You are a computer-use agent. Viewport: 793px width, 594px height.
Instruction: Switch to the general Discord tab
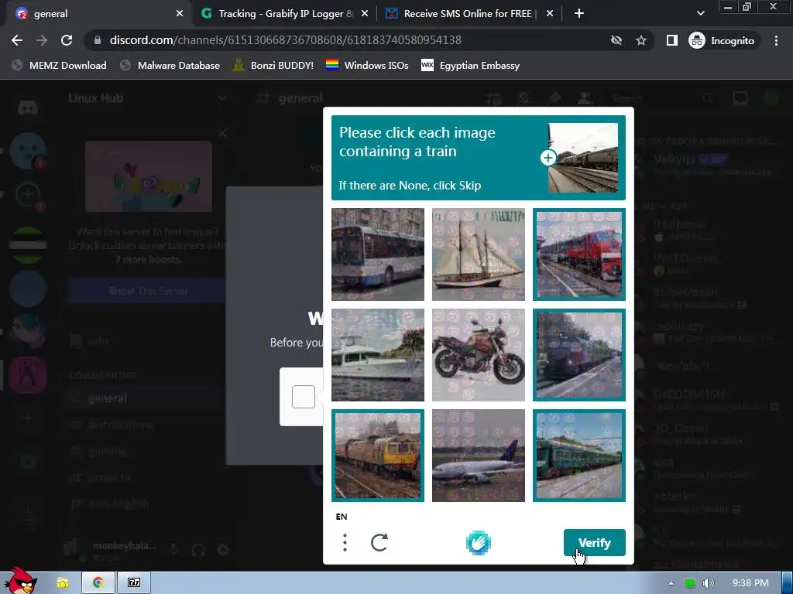96,14
